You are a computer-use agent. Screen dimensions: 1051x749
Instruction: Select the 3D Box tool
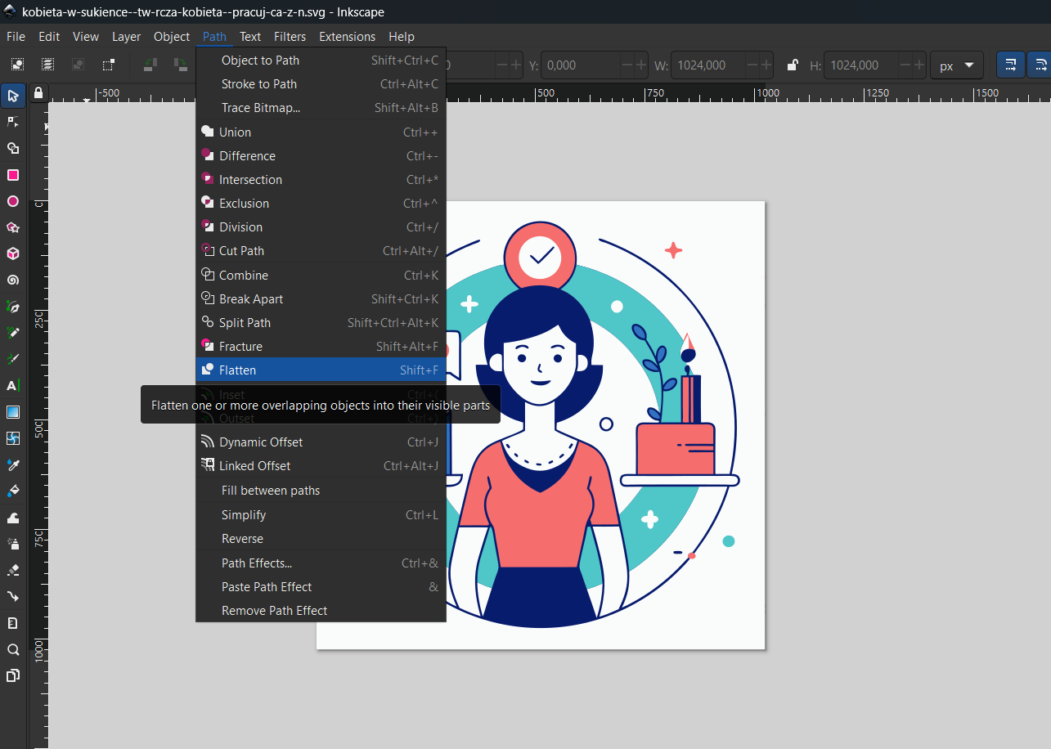[13, 253]
